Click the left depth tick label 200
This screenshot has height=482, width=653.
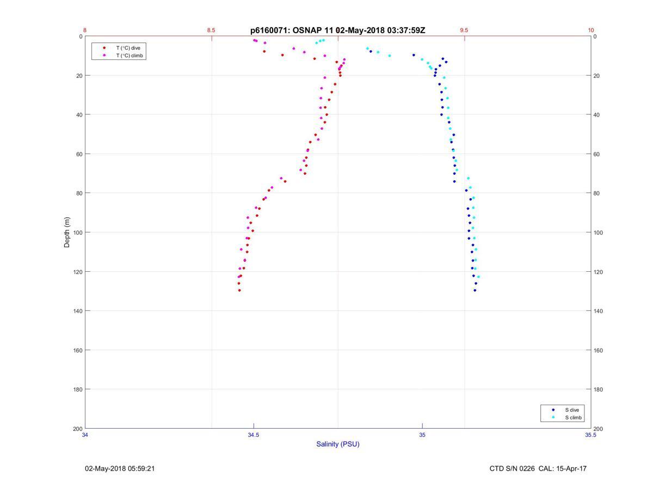[x=78, y=429]
